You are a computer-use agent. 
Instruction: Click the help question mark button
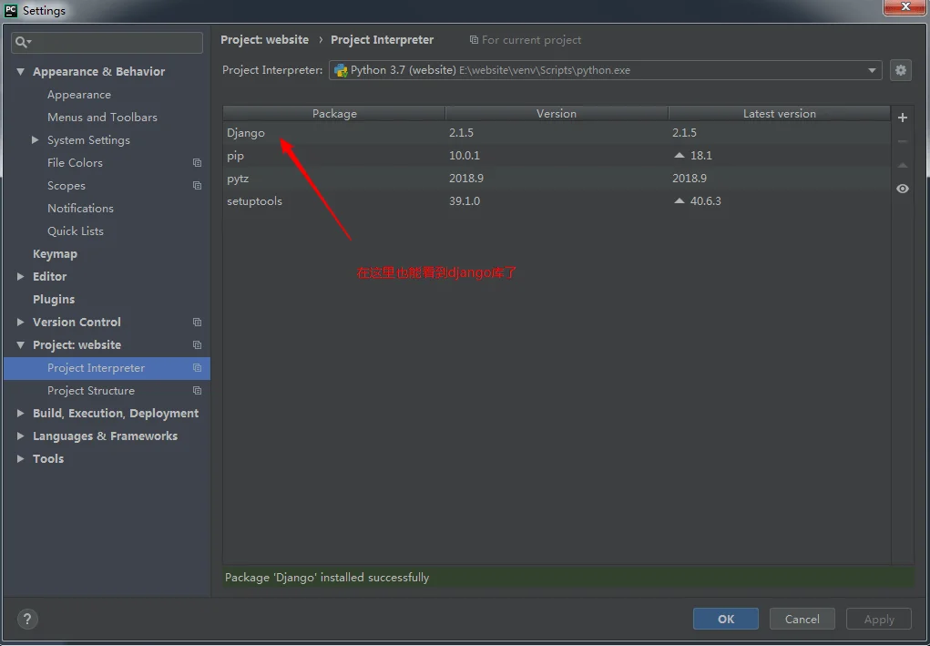point(26,619)
